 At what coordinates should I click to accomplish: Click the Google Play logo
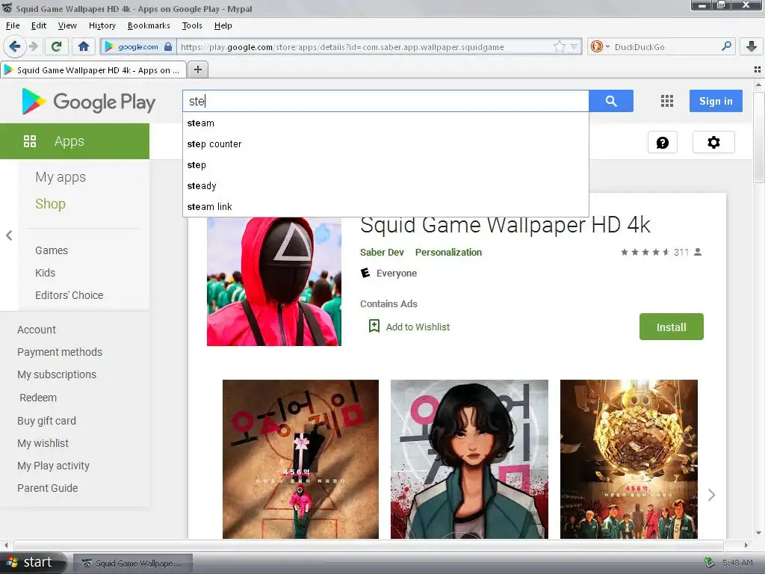pos(88,102)
